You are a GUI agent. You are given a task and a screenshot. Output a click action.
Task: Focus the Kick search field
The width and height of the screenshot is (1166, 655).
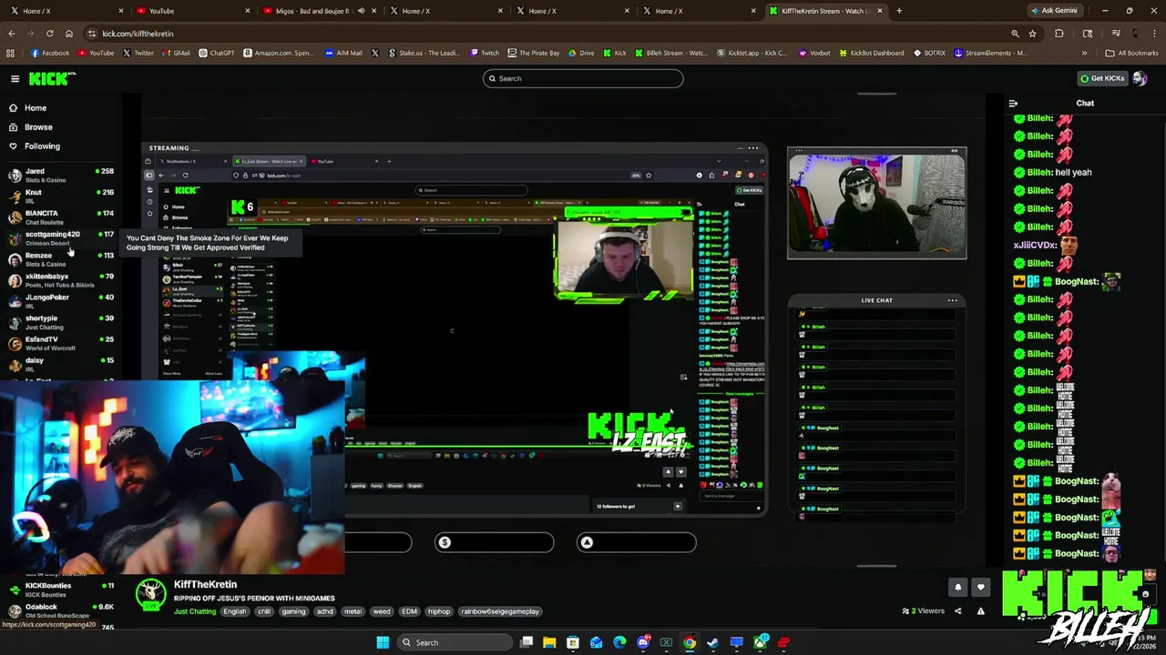pyautogui.click(x=583, y=78)
